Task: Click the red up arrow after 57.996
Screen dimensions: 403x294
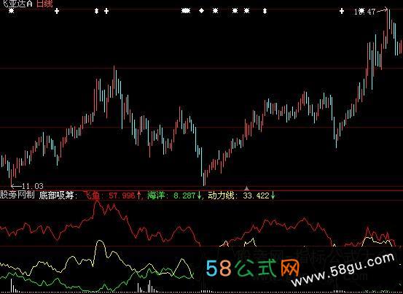Action: [138, 196]
